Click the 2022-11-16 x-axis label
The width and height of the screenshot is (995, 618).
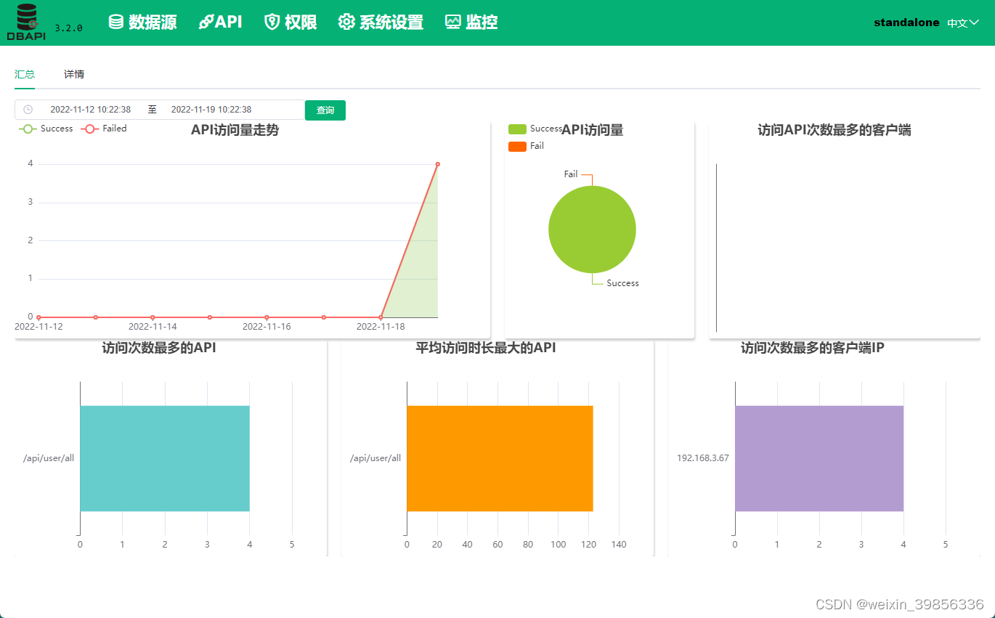(267, 327)
